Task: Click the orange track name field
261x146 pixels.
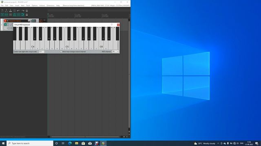Action: click(18, 21)
